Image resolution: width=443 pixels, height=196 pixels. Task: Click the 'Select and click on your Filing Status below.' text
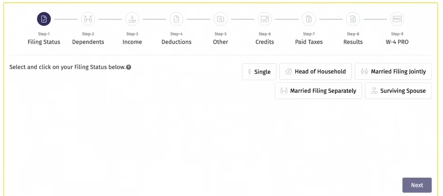coord(67,67)
